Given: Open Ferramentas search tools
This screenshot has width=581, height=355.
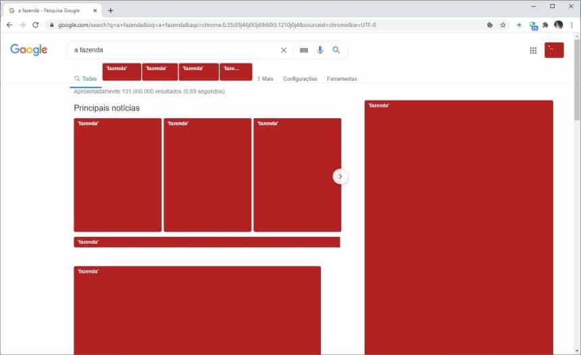Looking at the screenshot, I should (x=342, y=79).
